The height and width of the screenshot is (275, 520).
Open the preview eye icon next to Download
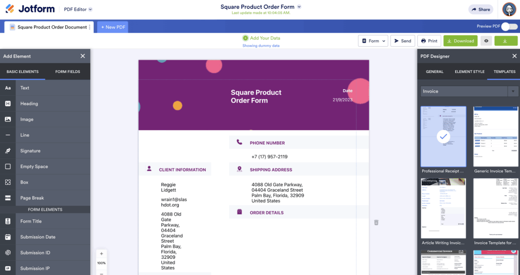tap(486, 41)
